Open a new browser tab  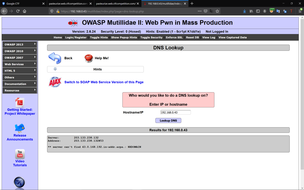coord(192,4)
